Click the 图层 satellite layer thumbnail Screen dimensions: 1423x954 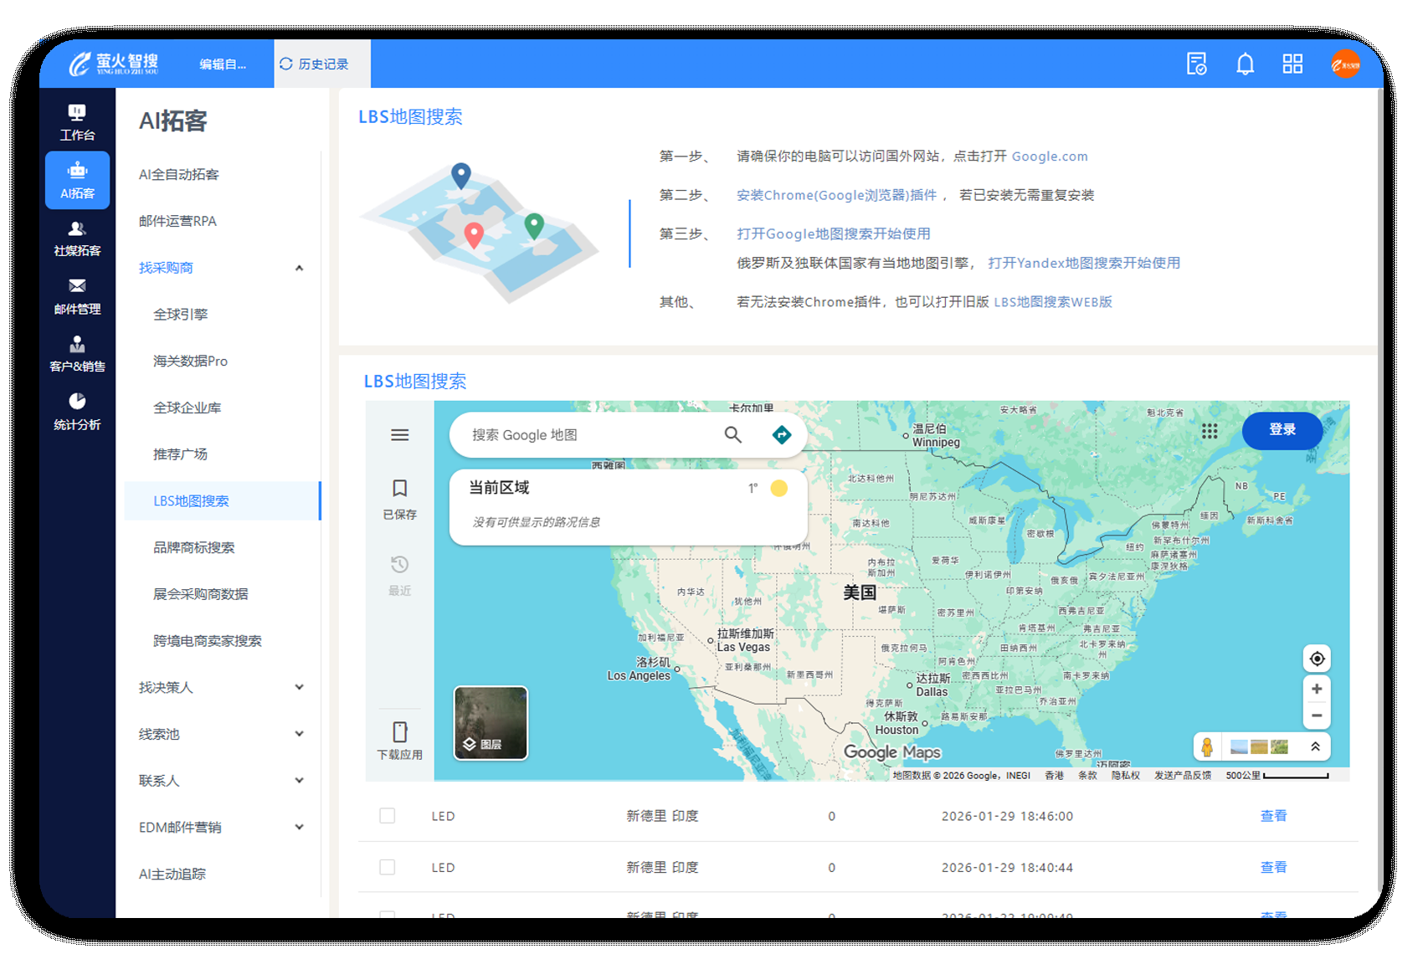491,723
